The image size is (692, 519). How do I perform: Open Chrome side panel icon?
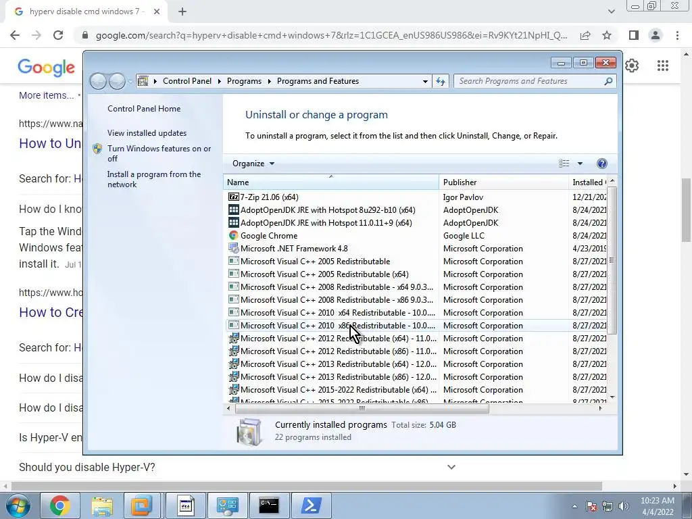point(634,35)
